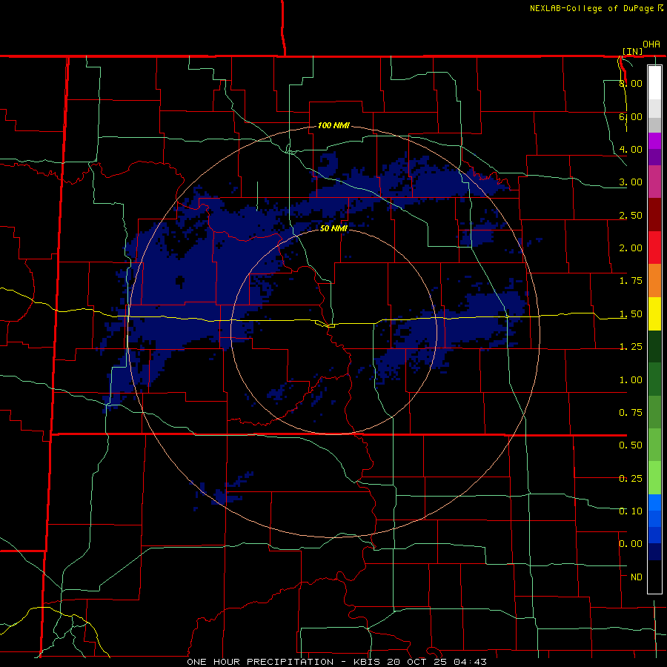This screenshot has width=667, height=667.
Task: Click the 1.50 legend value
Action: point(631,314)
